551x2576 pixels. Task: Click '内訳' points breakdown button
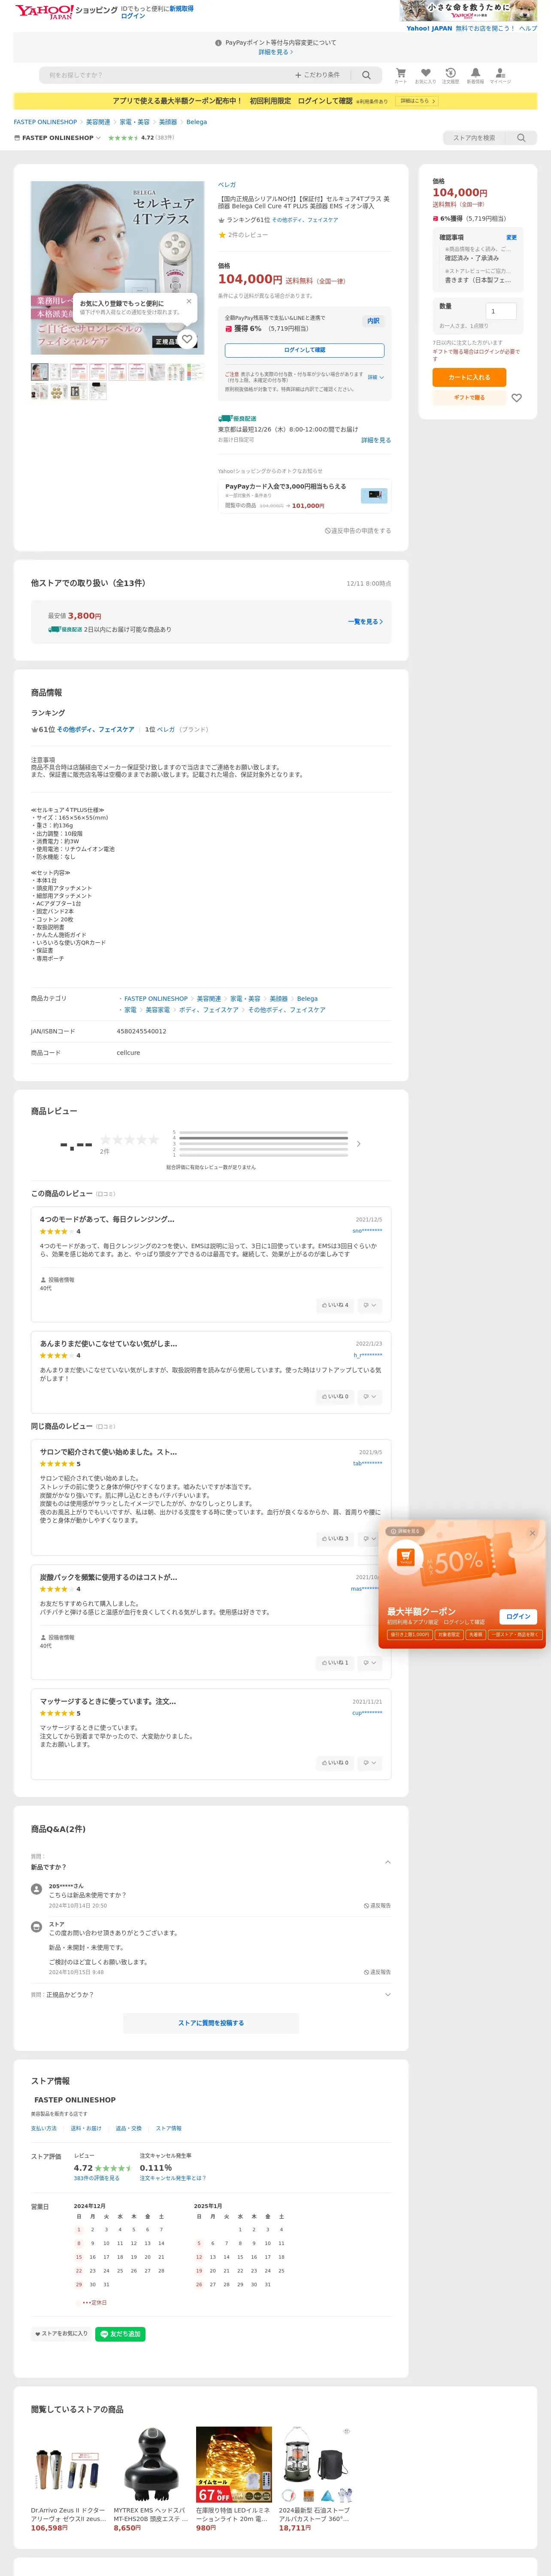373,321
